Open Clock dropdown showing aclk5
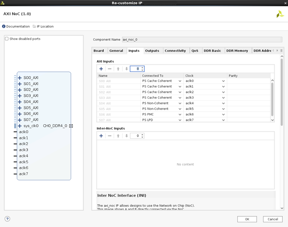This screenshot has width=288, height=227. [x=223, y=109]
